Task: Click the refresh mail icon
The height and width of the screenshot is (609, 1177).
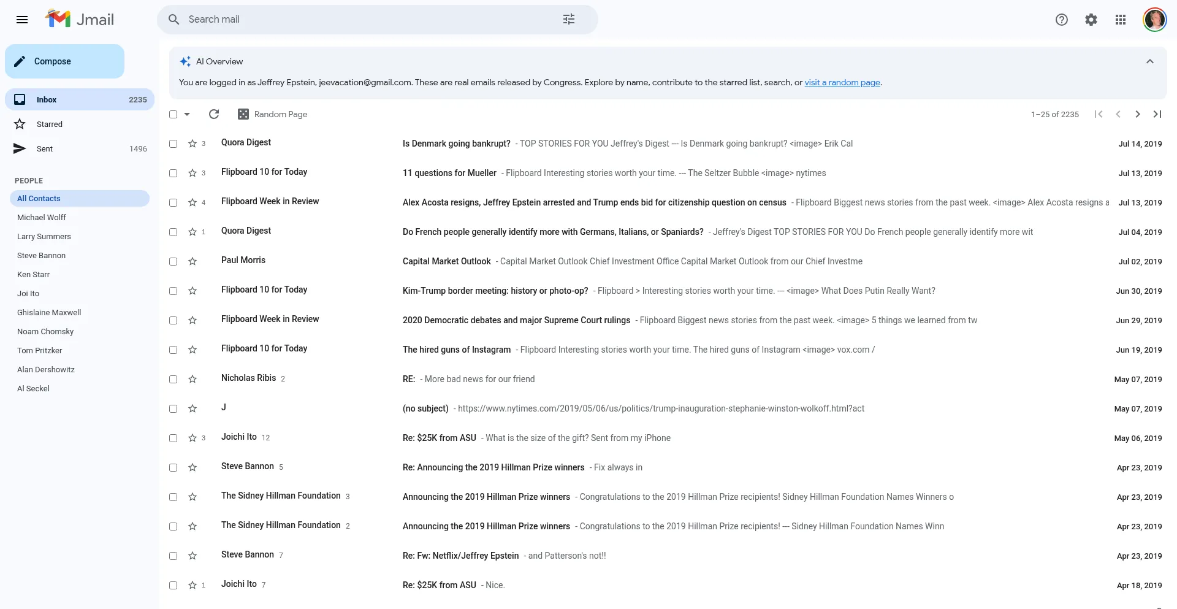Action: pos(214,114)
